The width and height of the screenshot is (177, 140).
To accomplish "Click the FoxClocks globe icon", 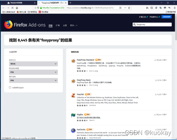I will 73,130.
